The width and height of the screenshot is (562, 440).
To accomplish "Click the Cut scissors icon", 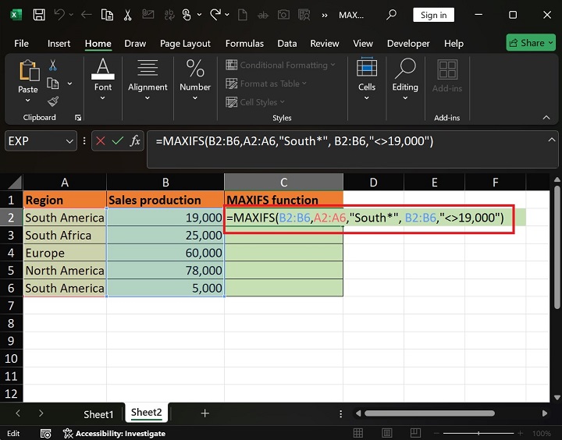I will tap(53, 66).
